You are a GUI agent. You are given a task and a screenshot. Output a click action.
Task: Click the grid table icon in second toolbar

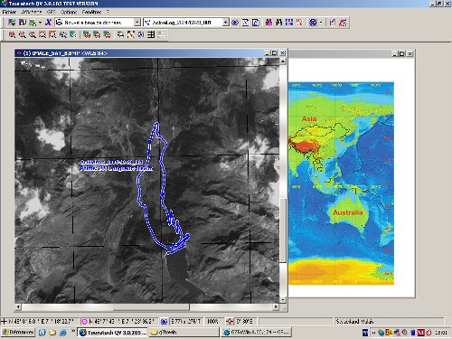coord(151,34)
